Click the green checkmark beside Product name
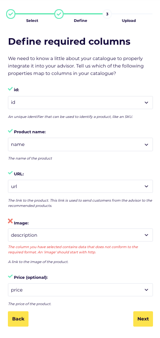The image size is (160, 338). 10,131
